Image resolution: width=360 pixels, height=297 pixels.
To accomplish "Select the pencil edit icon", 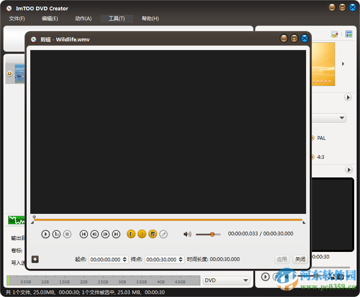I will tap(163, 234).
